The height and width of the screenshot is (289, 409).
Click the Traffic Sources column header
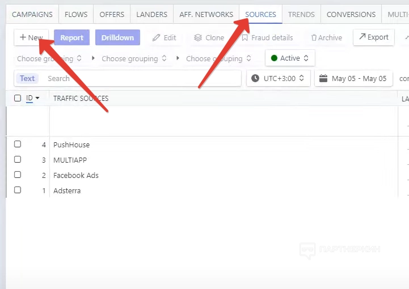click(x=81, y=99)
